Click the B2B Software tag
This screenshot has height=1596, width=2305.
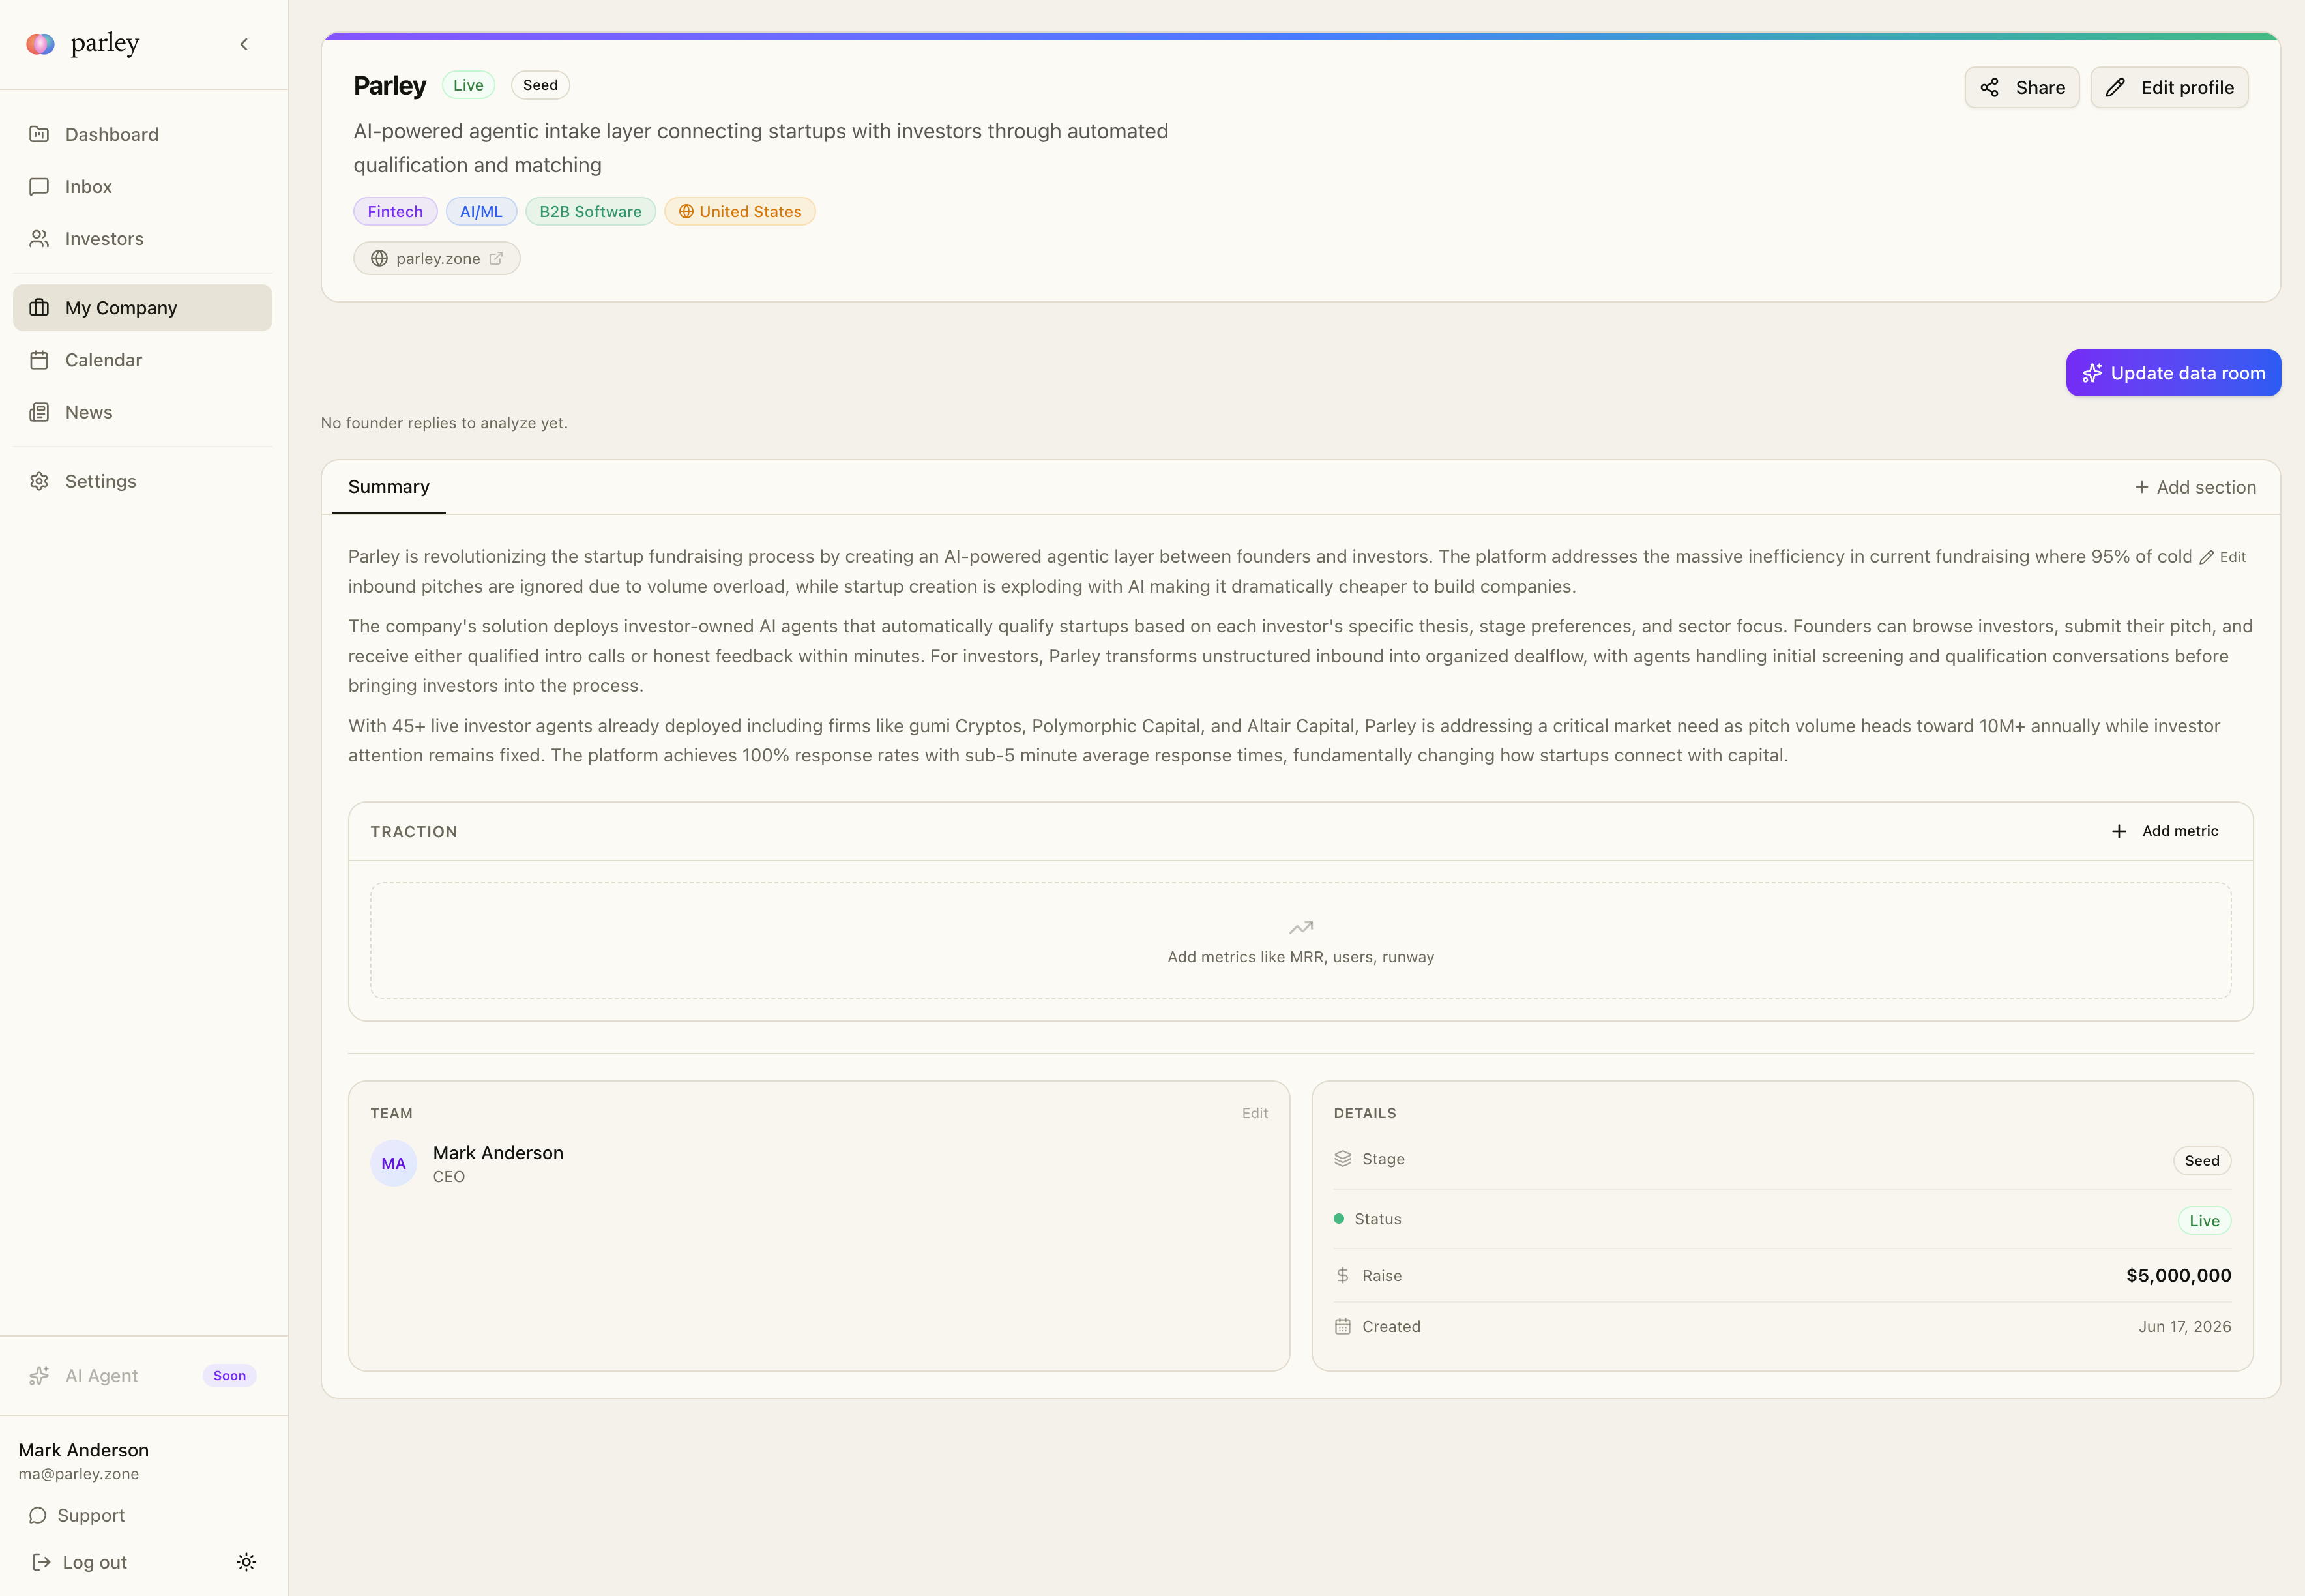pyautogui.click(x=591, y=211)
